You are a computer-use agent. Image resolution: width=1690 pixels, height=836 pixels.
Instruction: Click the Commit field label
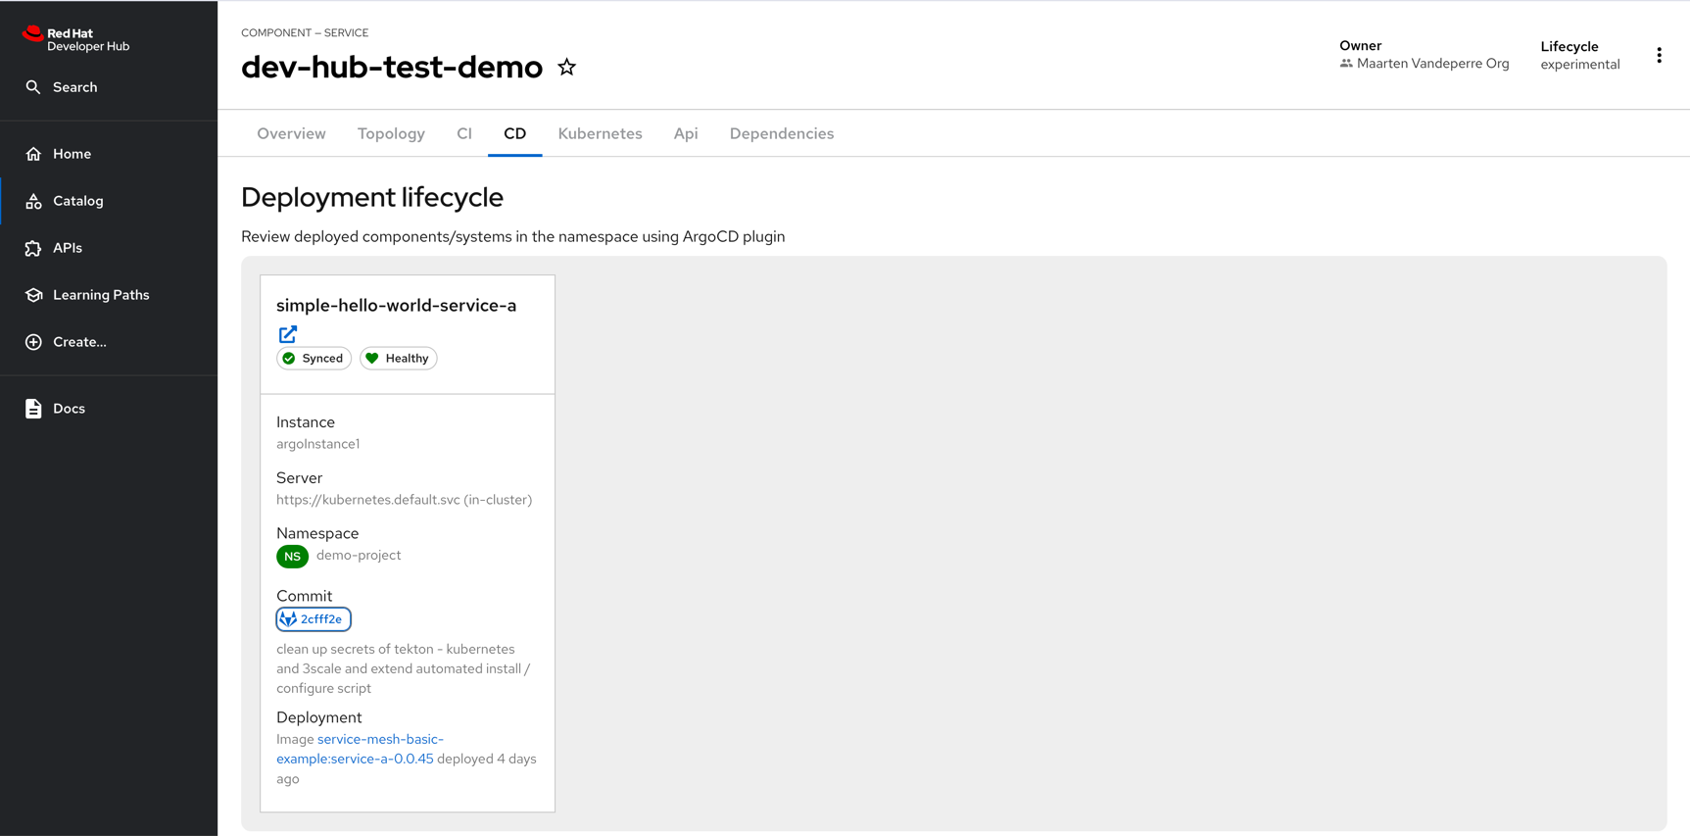point(305,596)
